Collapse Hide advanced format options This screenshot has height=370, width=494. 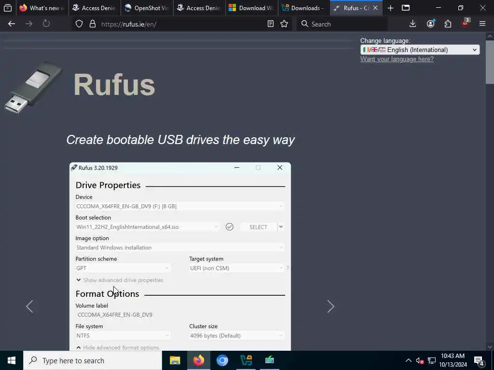click(118, 348)
